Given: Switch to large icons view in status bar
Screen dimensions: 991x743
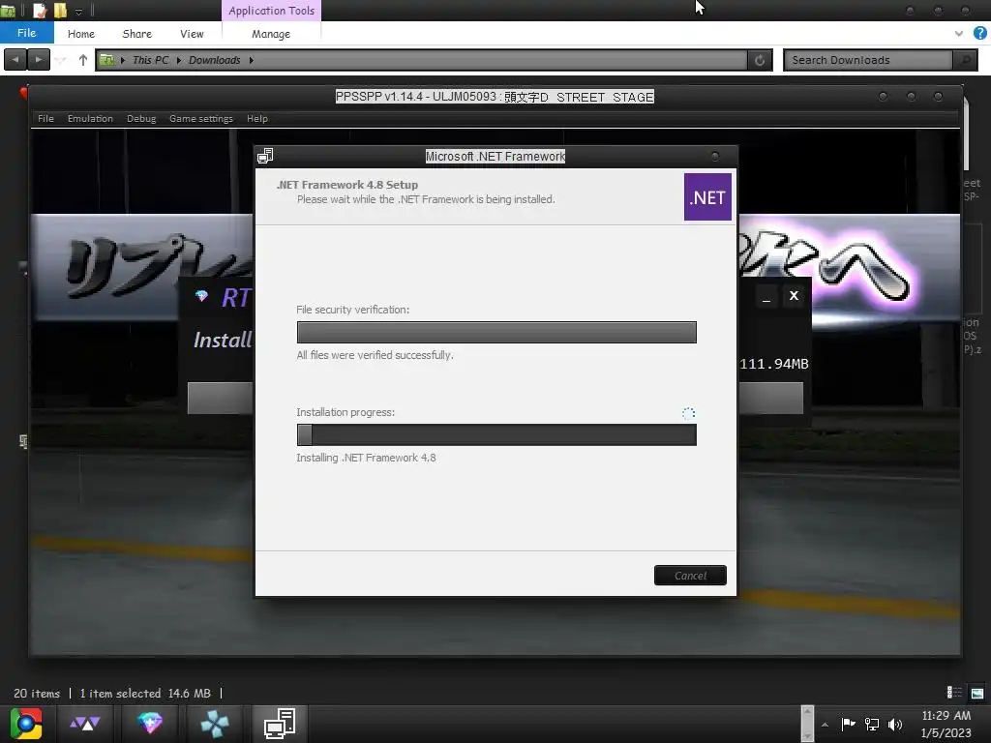Looking at the screenshot, I should pos(977,693).
